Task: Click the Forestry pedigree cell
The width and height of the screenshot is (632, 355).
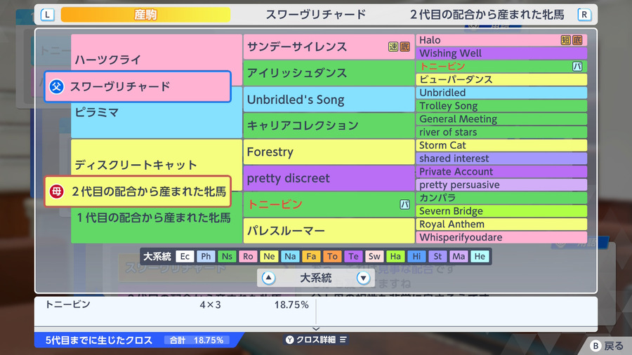Action: click(329, 152)
